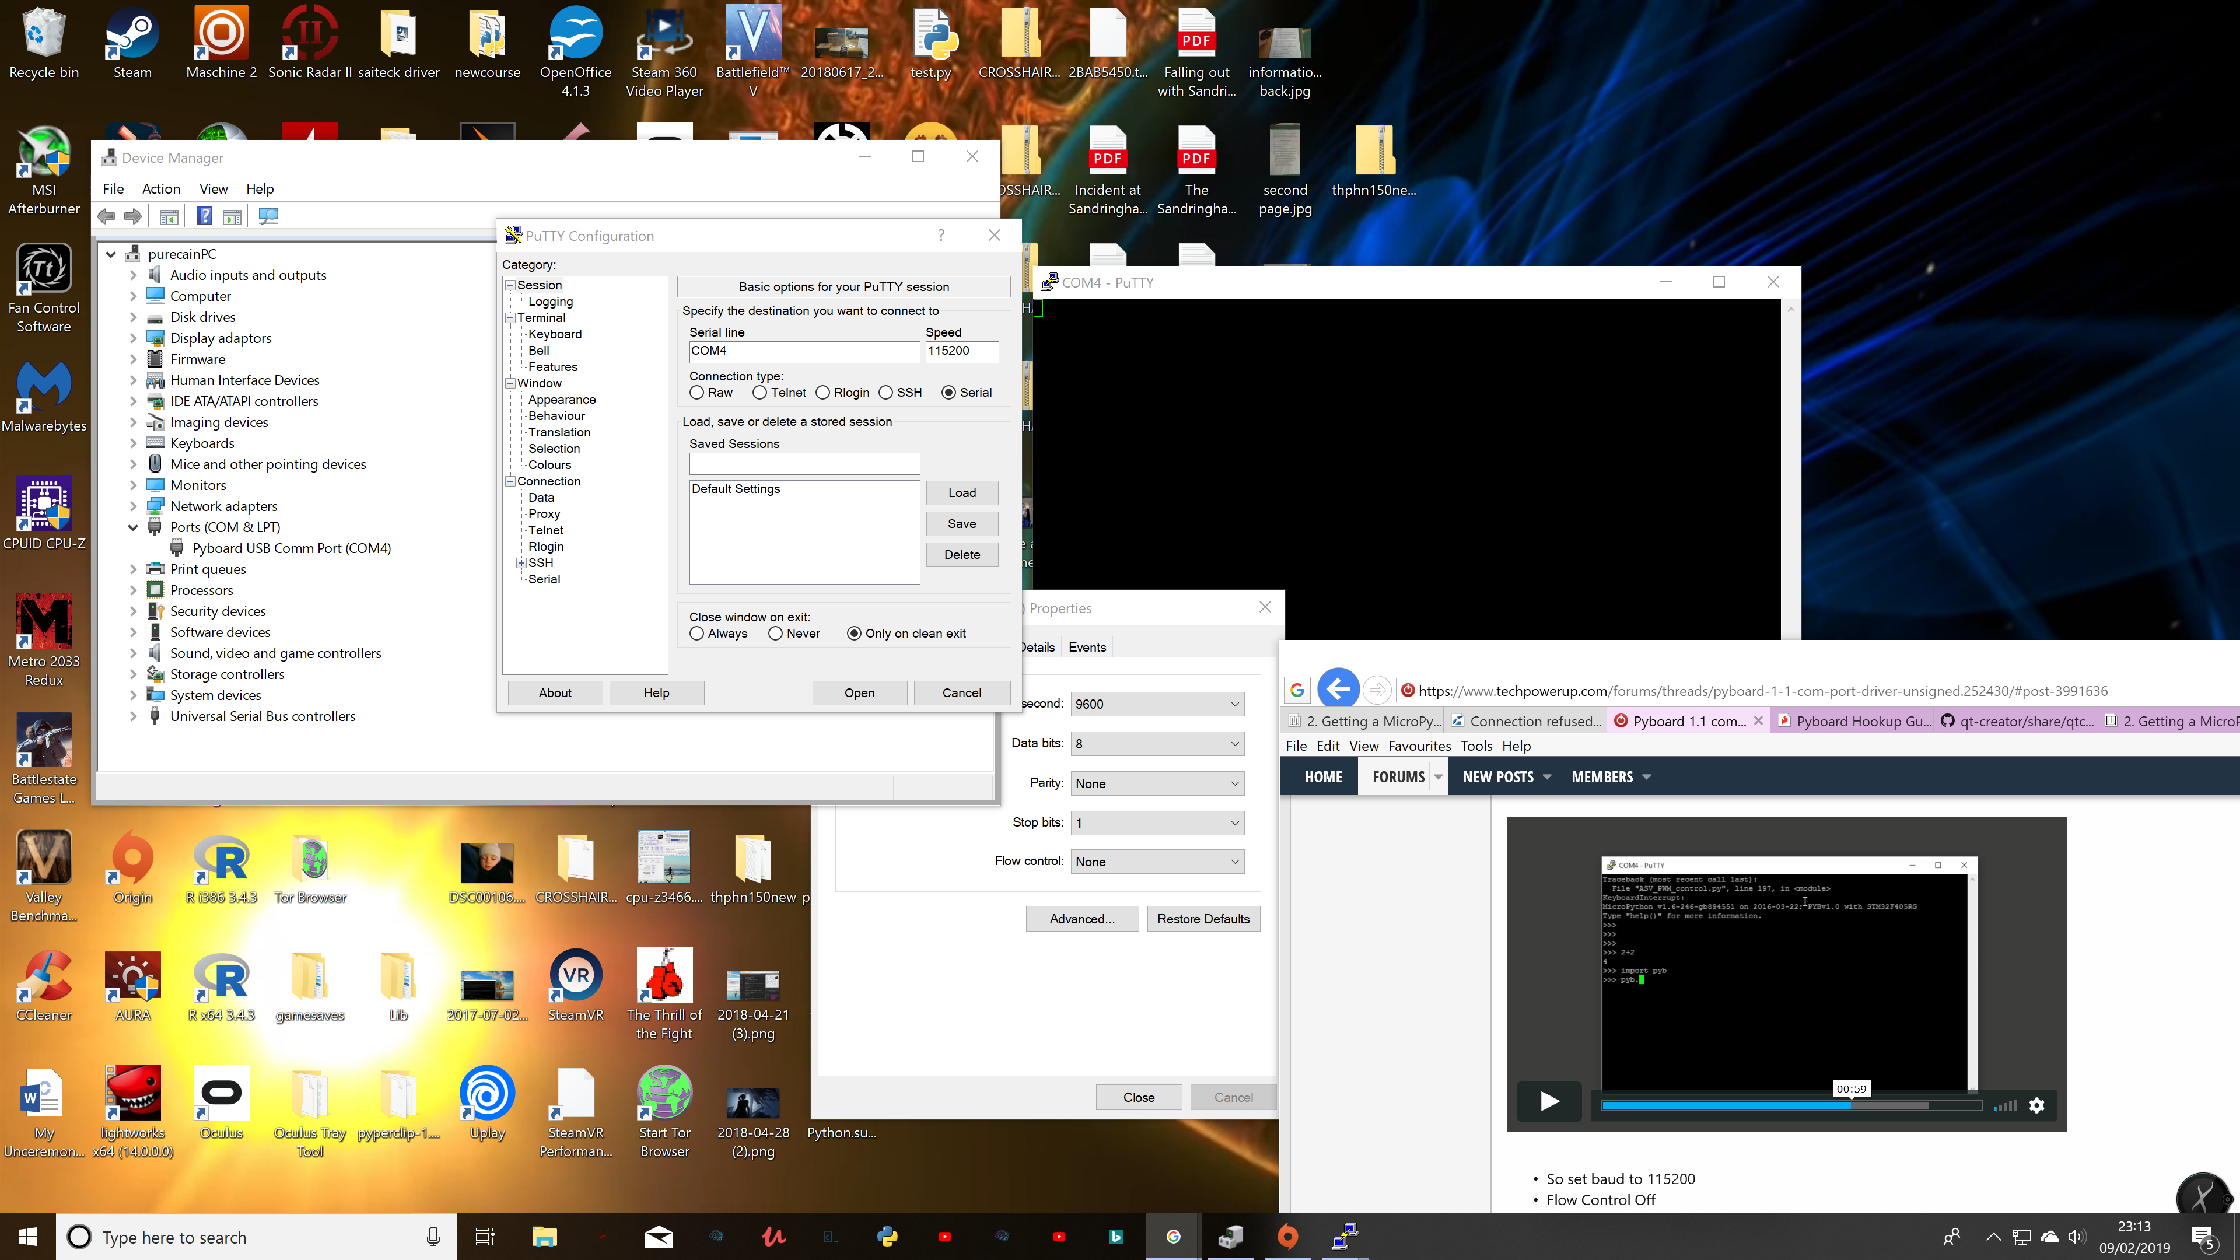2240x1260 pixels.
Task: Open Malwarebytes desktop icon
Action: pyautogui.click(x=44, y=395)
